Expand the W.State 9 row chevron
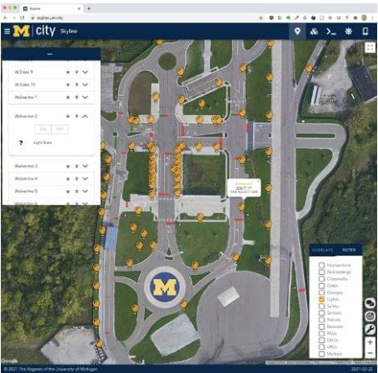 pos(85,72)
